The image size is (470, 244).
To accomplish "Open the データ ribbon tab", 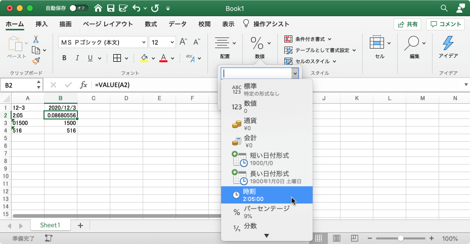I will tap(178, 24).
